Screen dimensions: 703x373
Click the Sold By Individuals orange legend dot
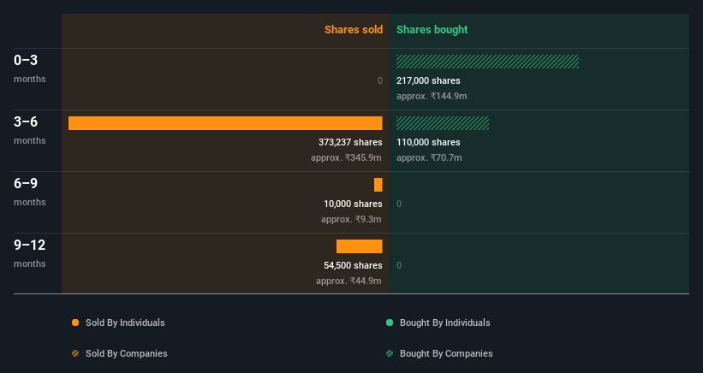(75, 323)
